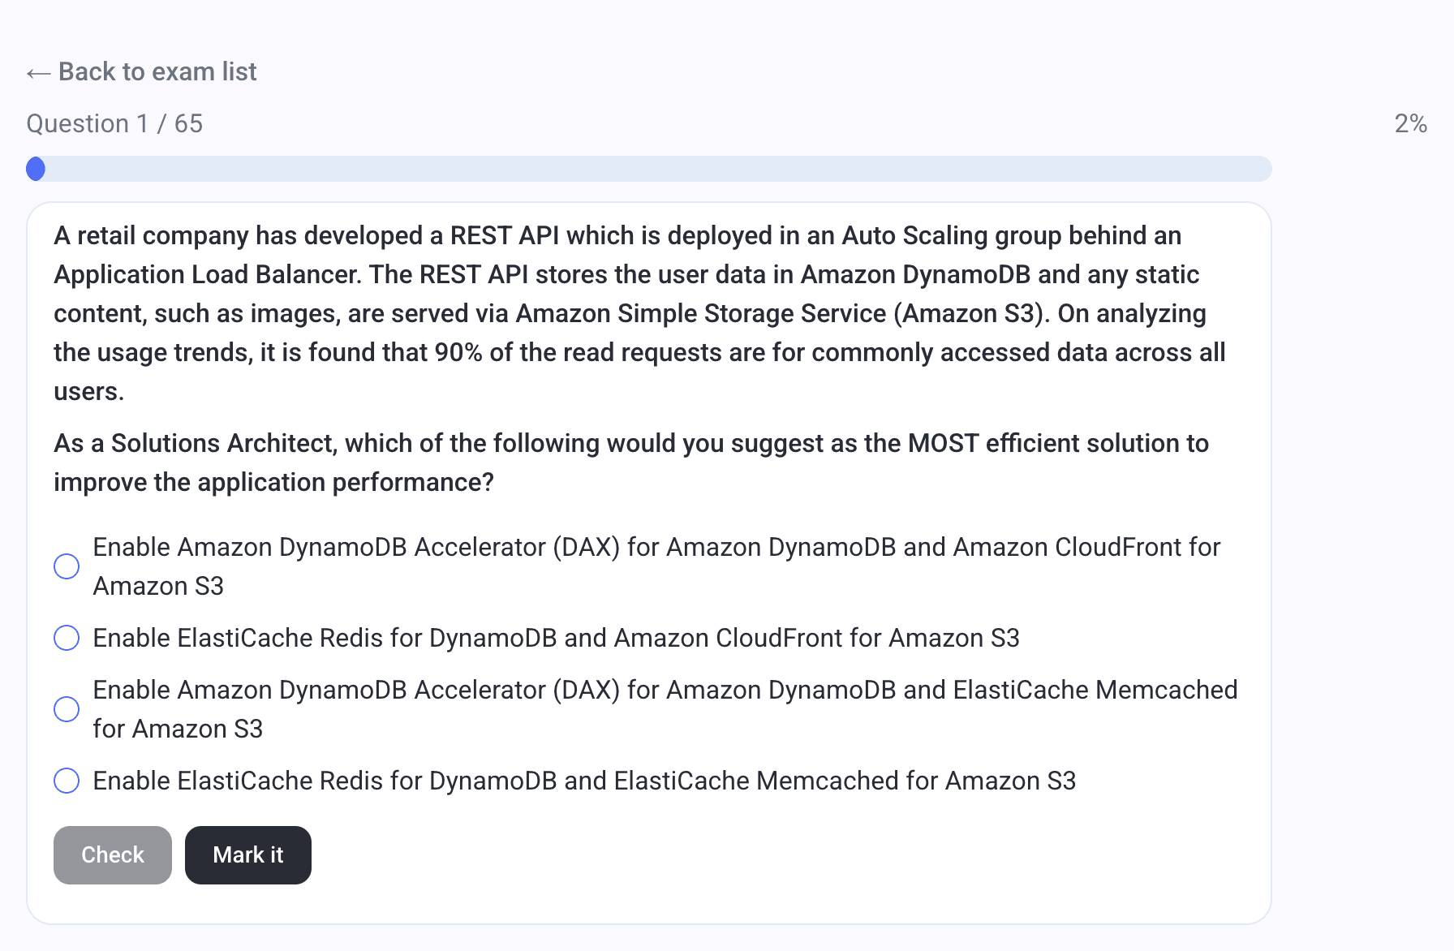Open the Back to exam list link

pyautogui.click(x=157, y=71)
